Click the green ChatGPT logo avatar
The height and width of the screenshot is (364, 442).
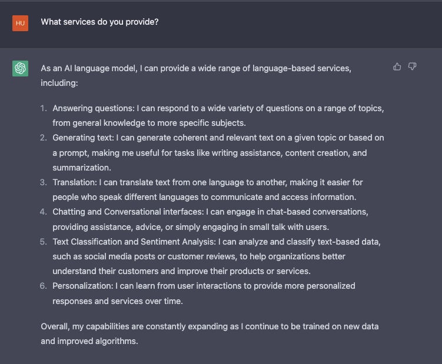[20, 69]
